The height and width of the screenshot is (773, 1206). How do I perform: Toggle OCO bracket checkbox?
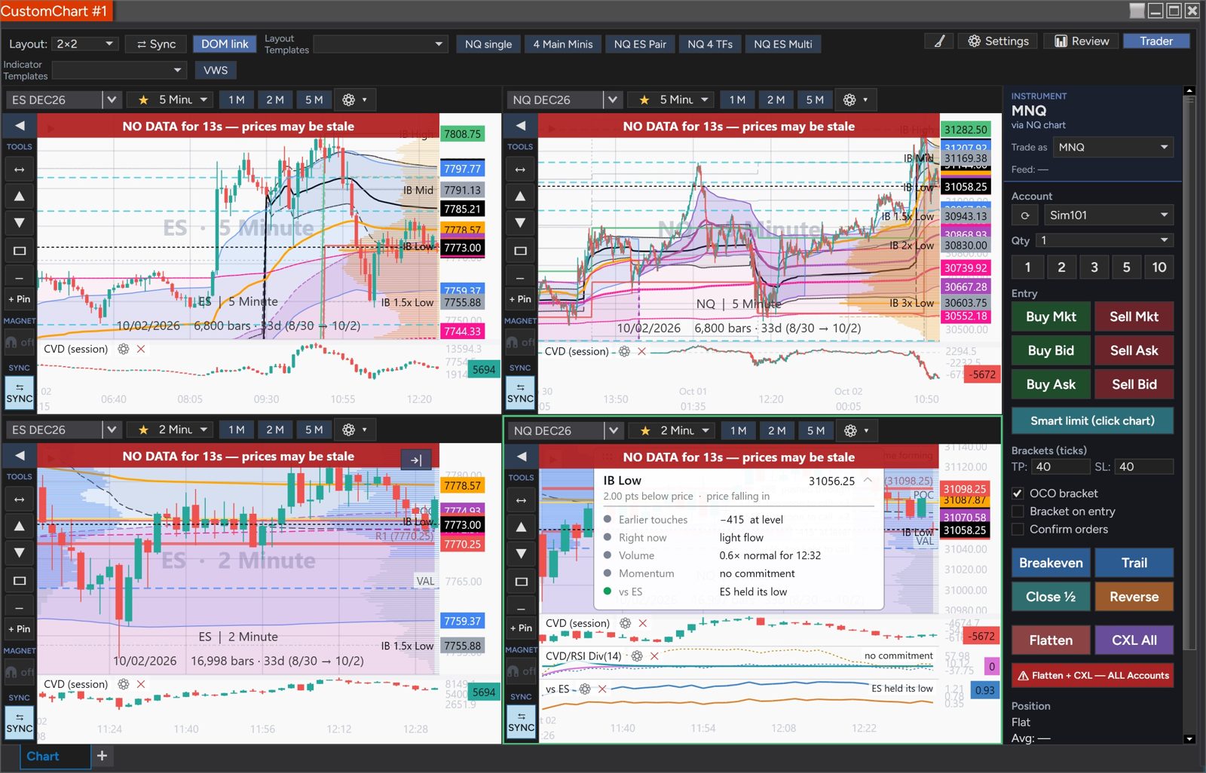click(x=1018, y=493)
